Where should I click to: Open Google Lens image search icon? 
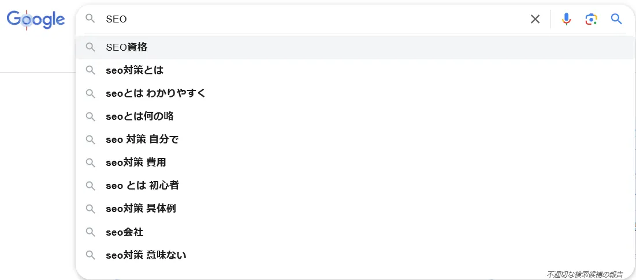(592, 19)
